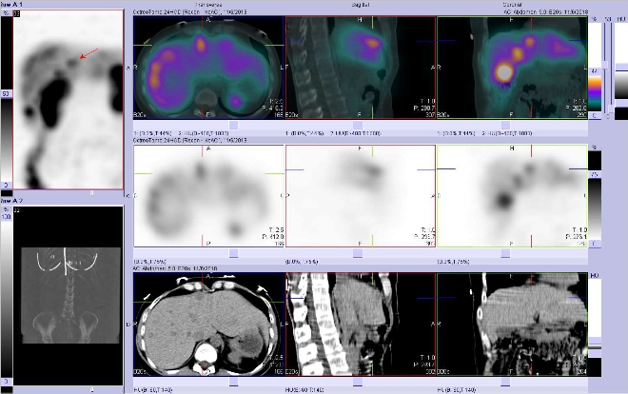The height and width of the screenshot is (394, 628).
Task: Click the Coronal column heading
Action: (x=512, y=5)
